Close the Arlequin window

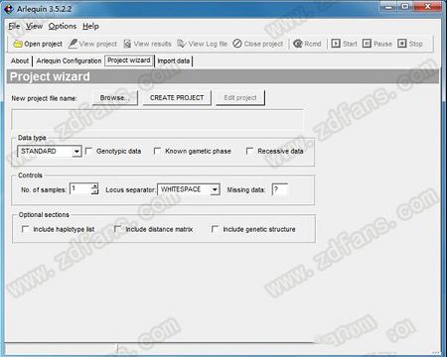click(427, 7)
